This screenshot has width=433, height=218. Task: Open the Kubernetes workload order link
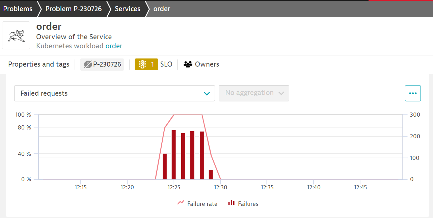point(114,46)
